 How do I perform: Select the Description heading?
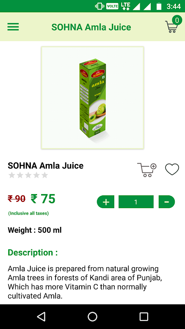[33, 253]
